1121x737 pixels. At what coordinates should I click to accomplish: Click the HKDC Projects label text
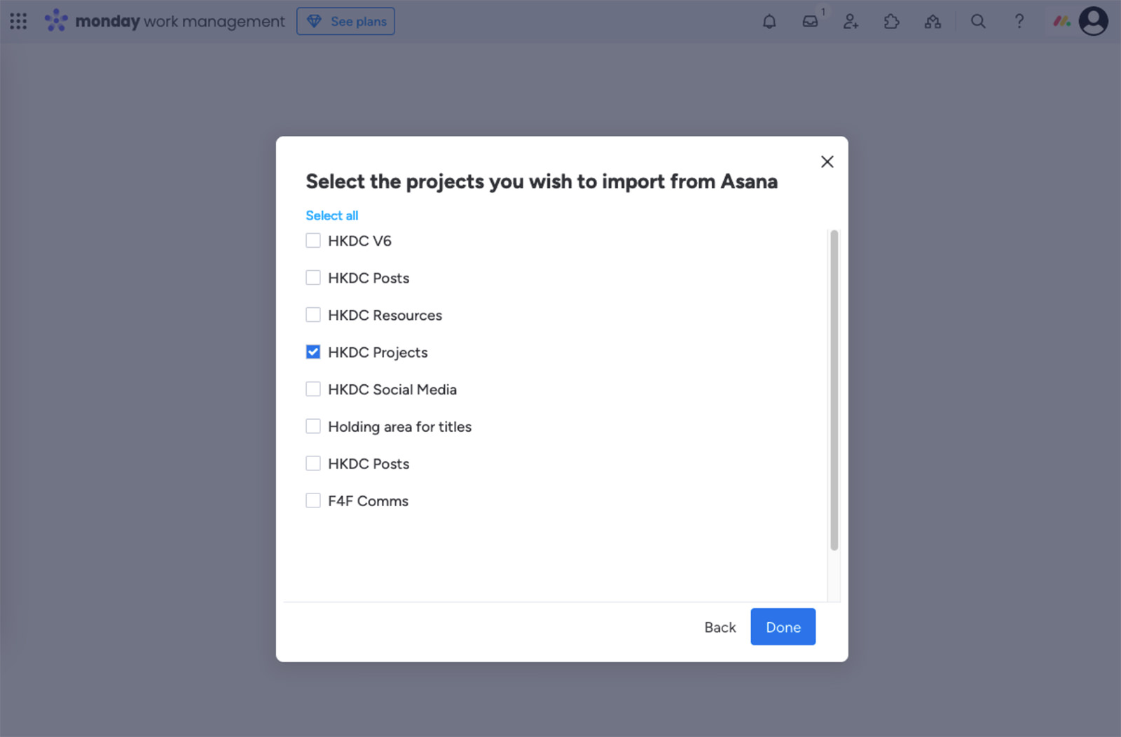coord(378,353)
